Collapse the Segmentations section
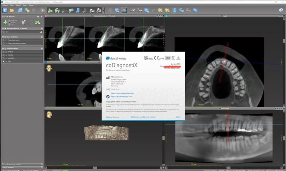 3,49
